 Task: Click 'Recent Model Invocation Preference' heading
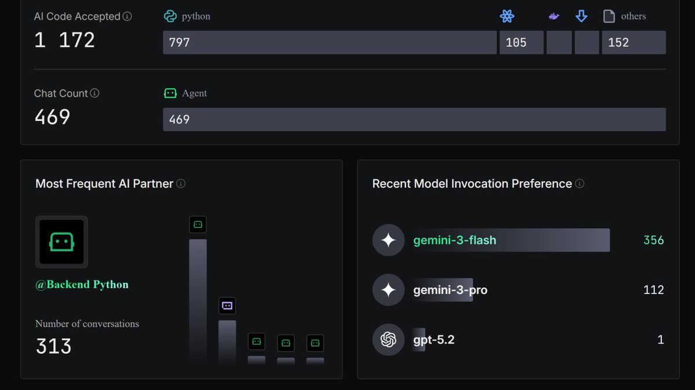pos(472,183)
